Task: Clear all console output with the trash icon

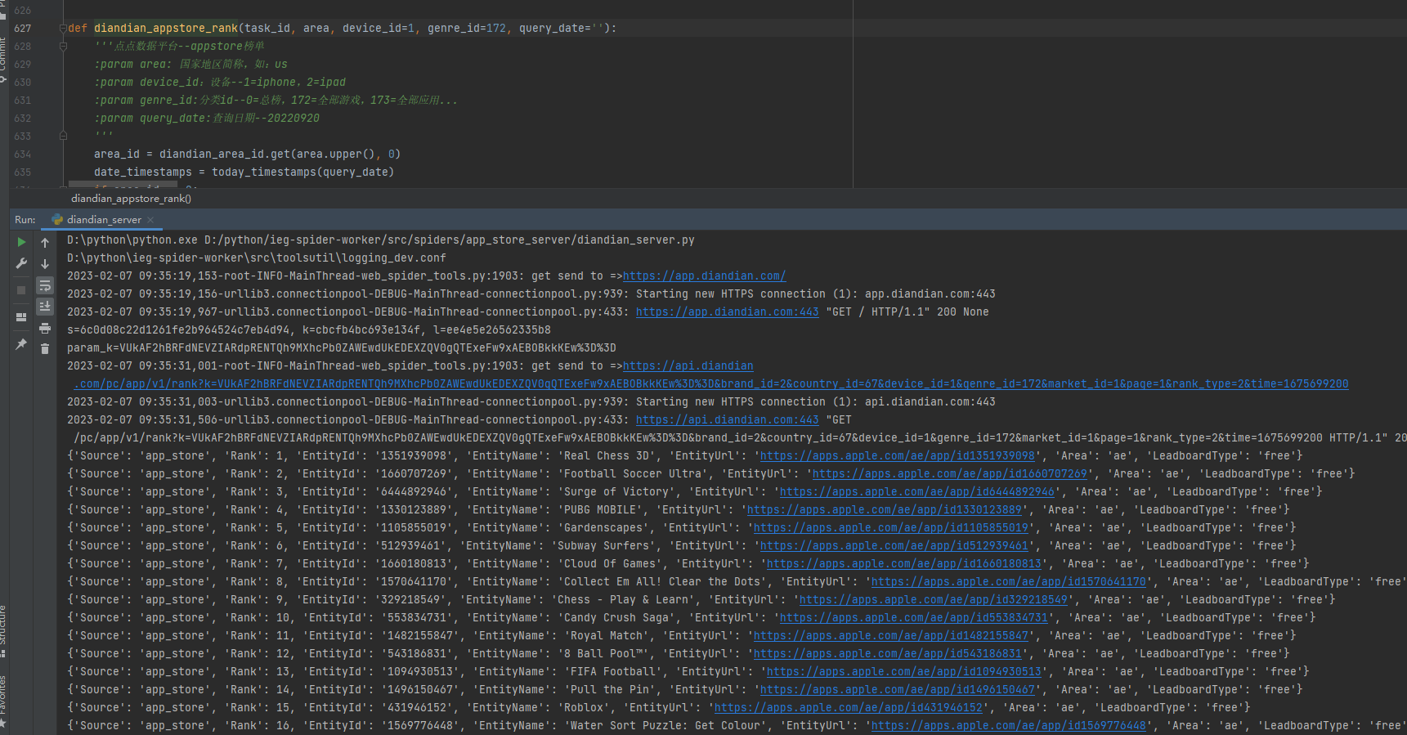Action: [x=45, y=349]
